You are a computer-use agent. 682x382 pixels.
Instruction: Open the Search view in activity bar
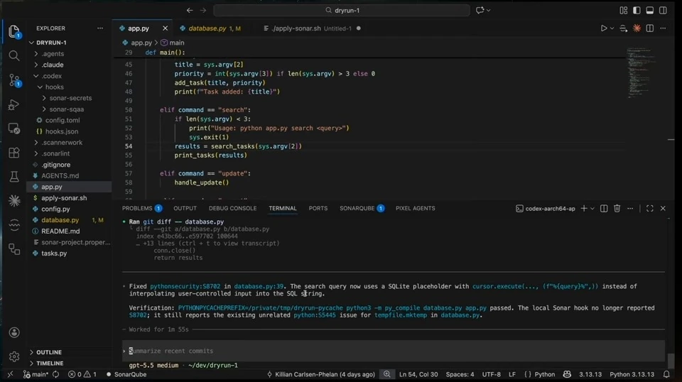point(14,55)
